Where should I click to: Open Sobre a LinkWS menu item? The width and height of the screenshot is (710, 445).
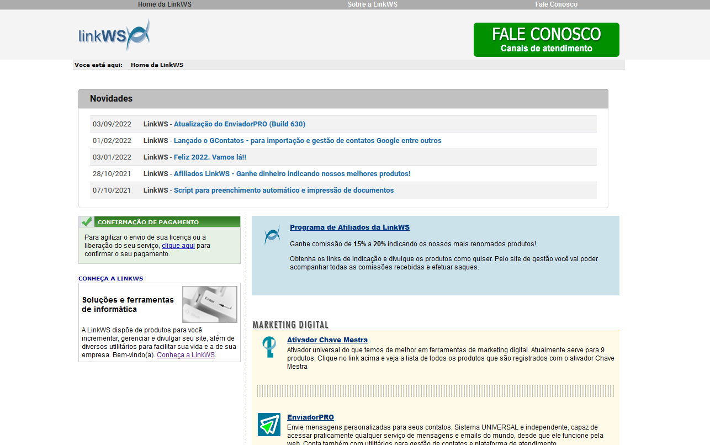(x=373, y=4)
